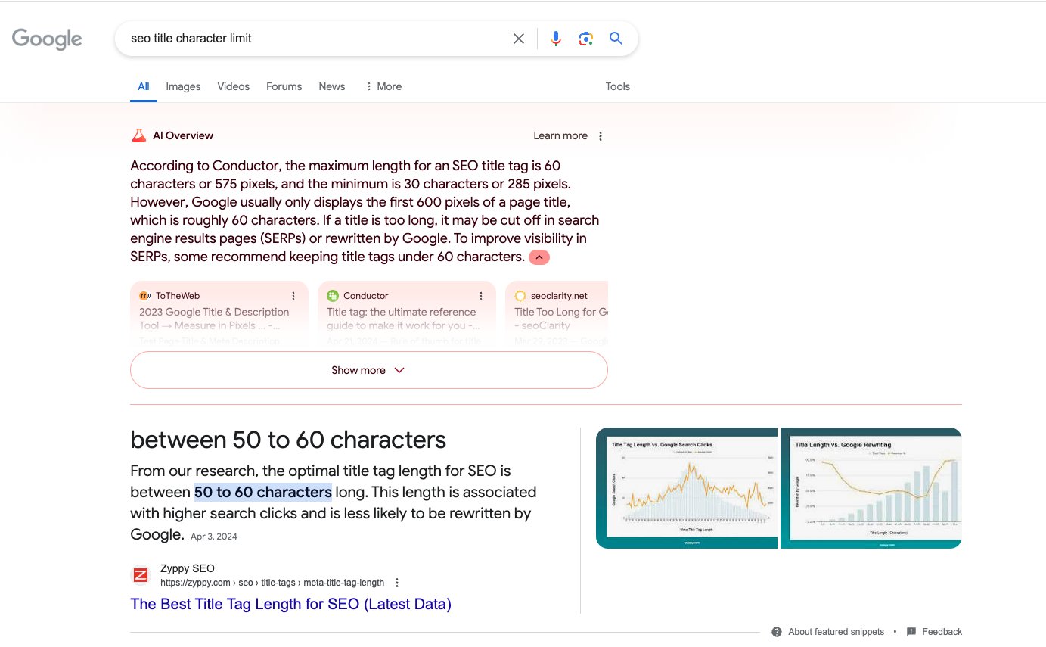Open options on the Conductor source card

pyautogui.click(x=481, y=295)
